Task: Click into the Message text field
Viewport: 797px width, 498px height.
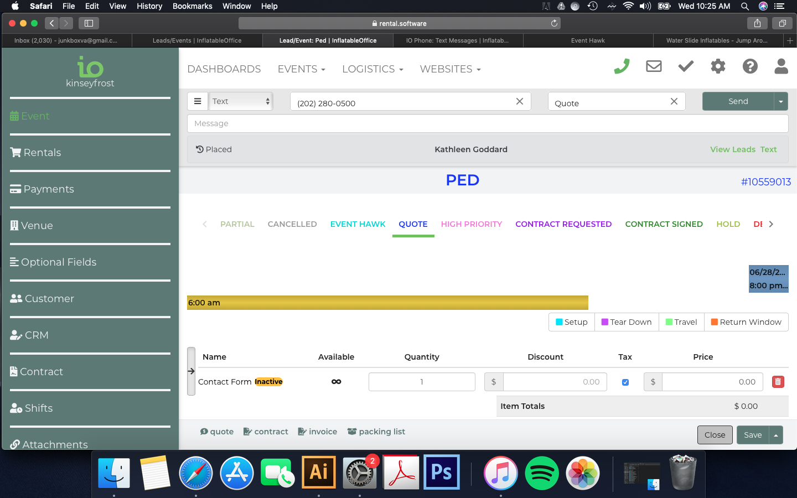Action: point(487,123)
